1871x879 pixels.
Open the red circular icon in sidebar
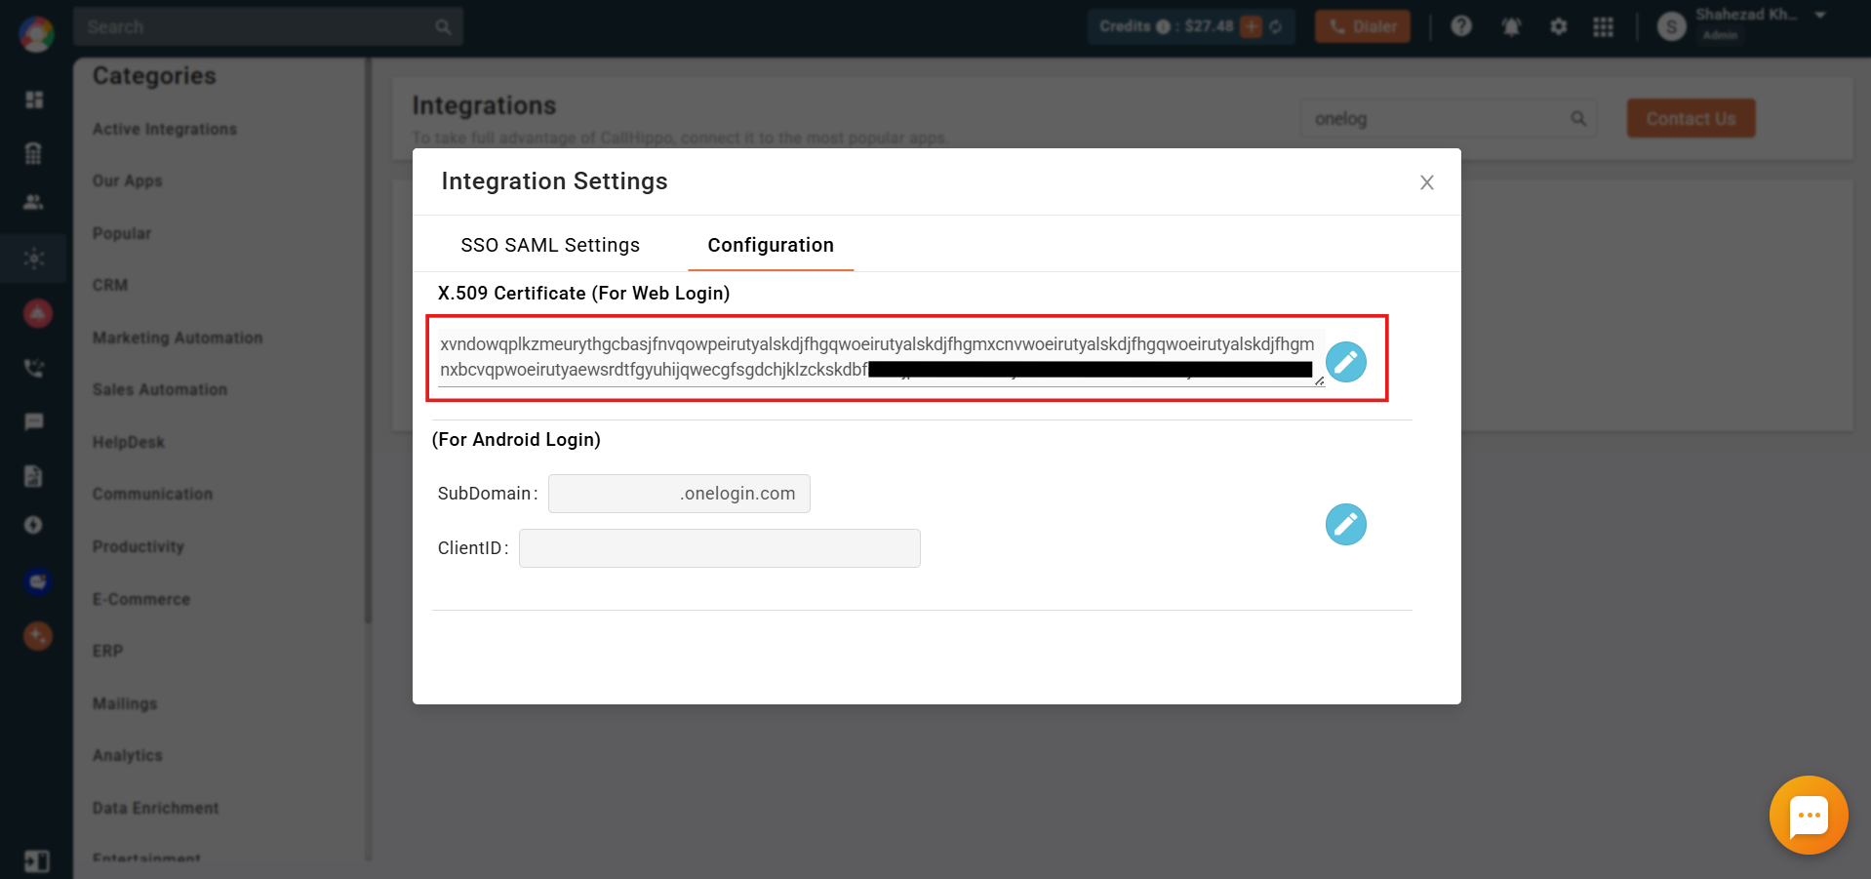pyautogui.click(x=37, y=313)
